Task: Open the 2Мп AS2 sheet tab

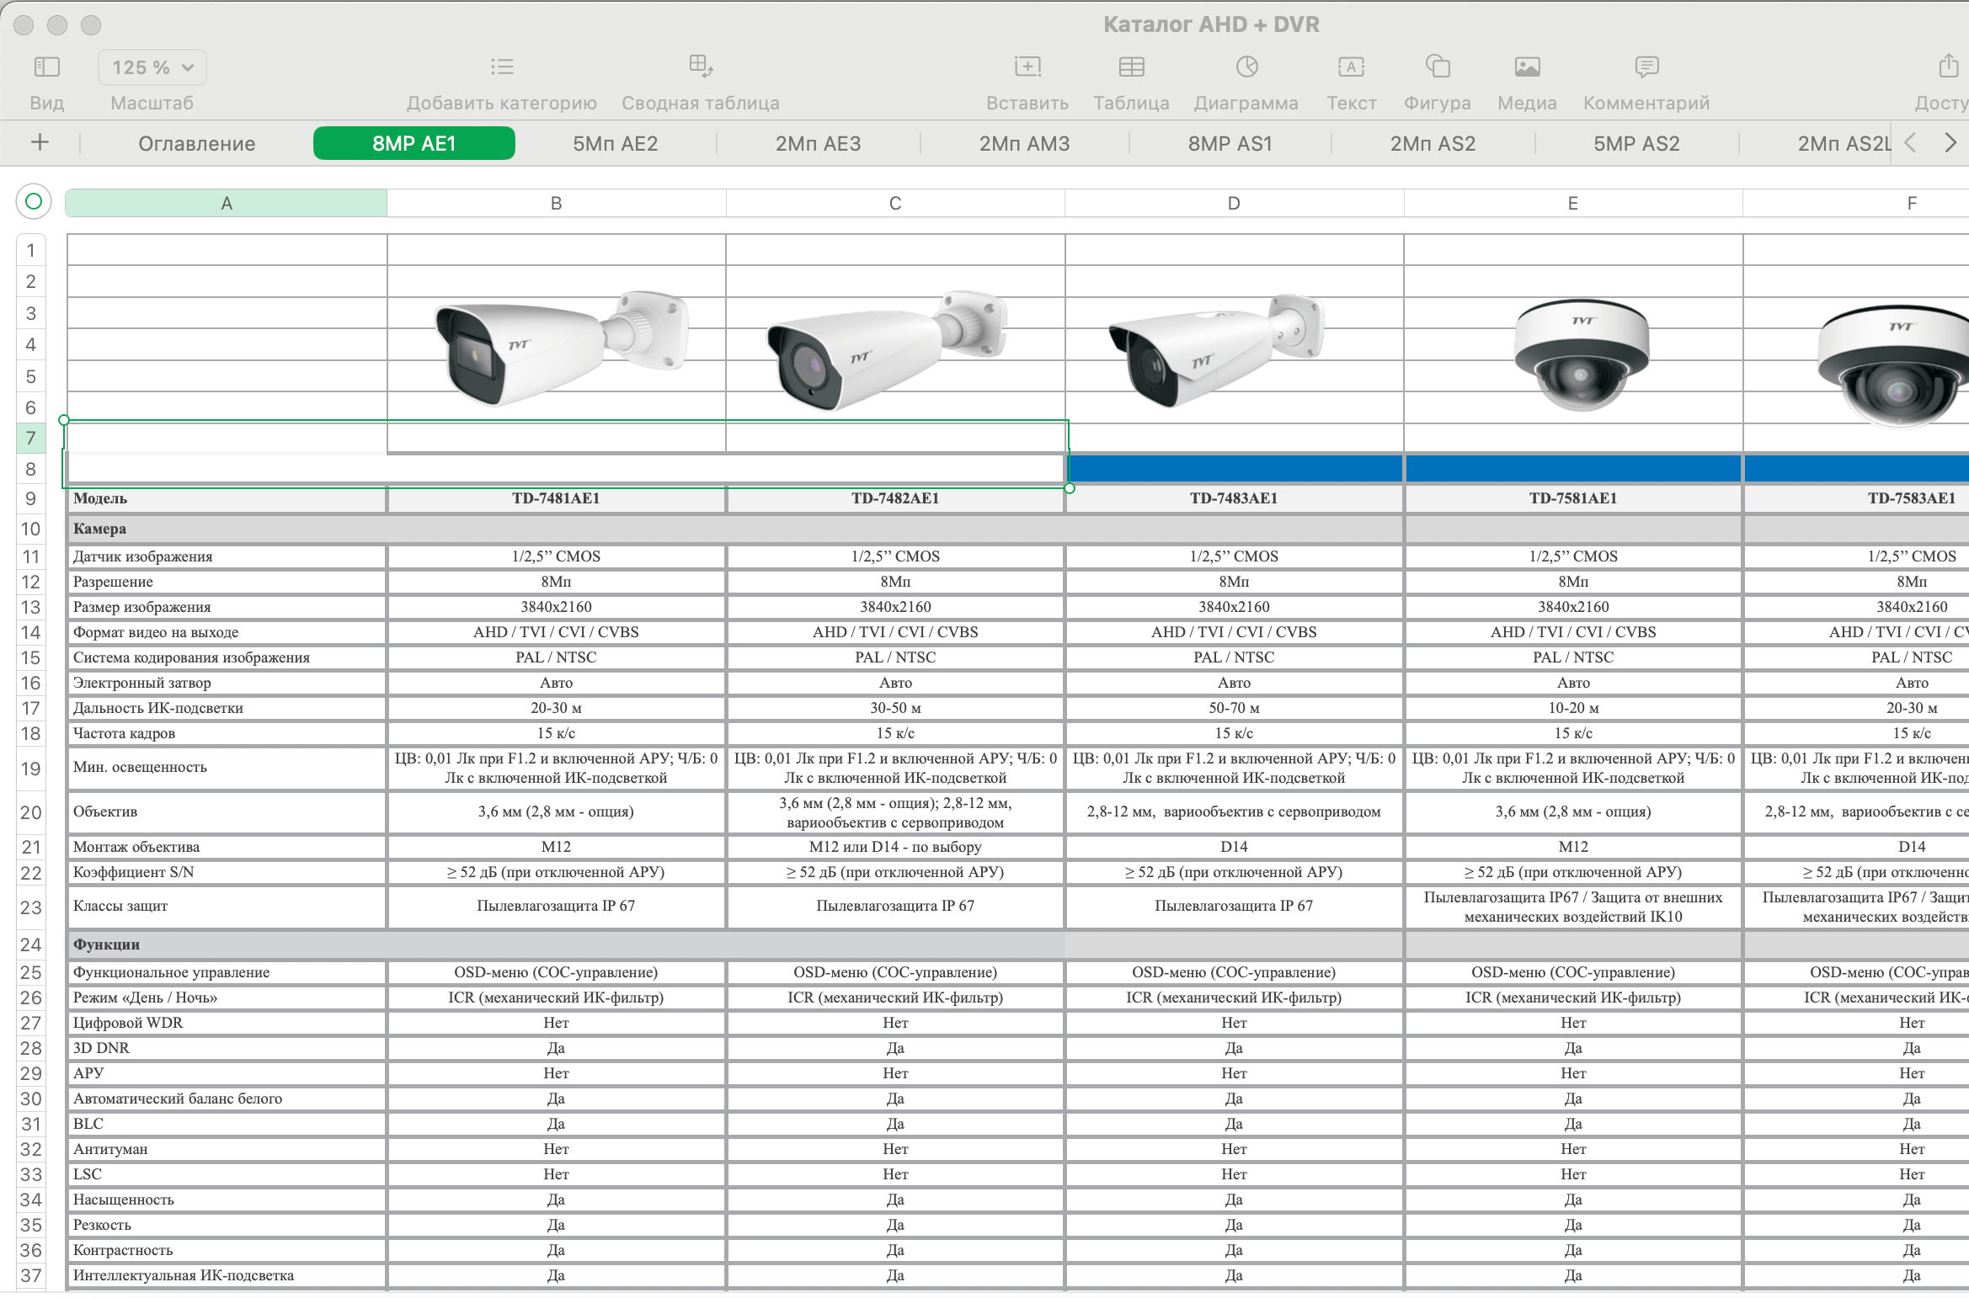Action: (x=1433, y=143)
